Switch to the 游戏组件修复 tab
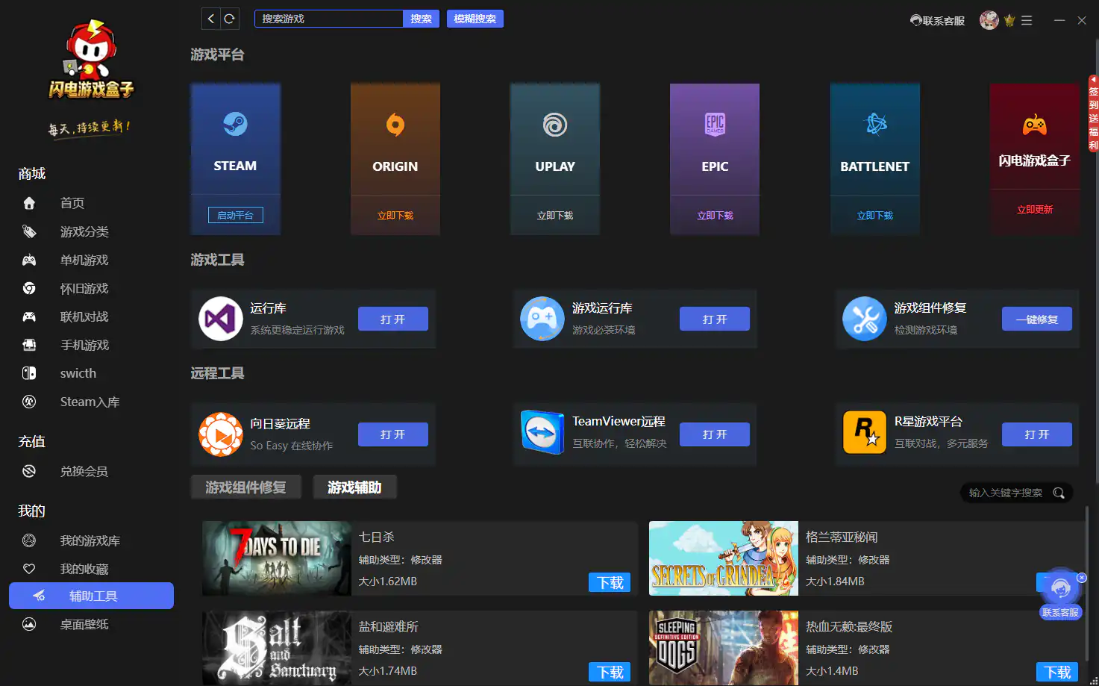Screen dimensions: 1099x686 (246, 487)
